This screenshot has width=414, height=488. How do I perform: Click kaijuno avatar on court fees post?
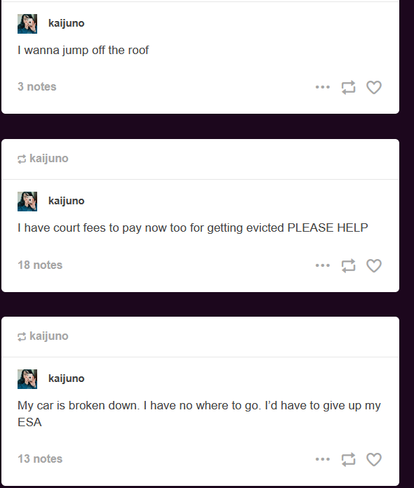tap(27, 202)
